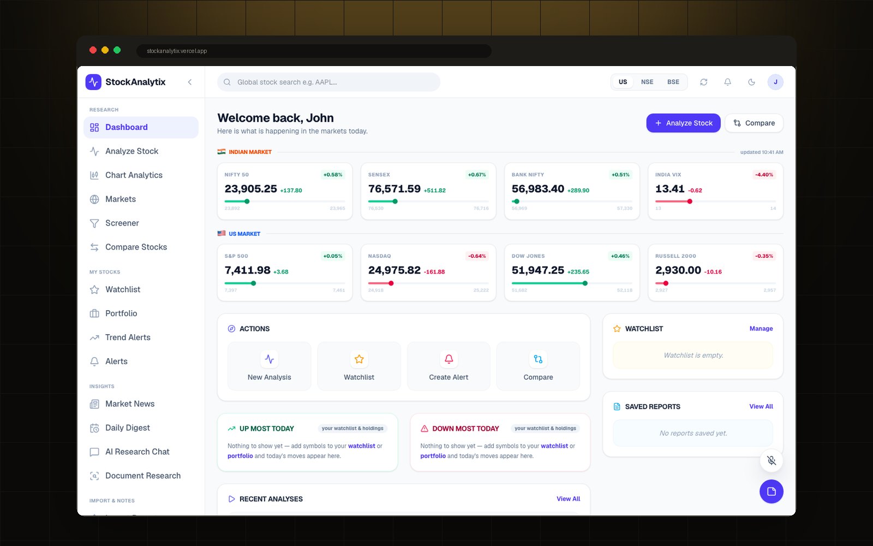Click the Document Research scan icon
This screenshot has width=873, height=546.
[x=94, y=476]
